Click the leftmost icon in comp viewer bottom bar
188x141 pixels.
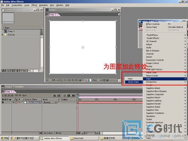(x=47, y=80)
